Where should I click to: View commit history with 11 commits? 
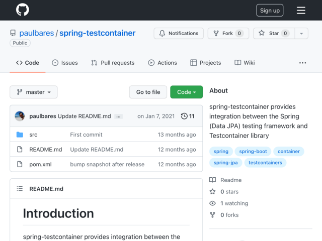pos(188,116)
